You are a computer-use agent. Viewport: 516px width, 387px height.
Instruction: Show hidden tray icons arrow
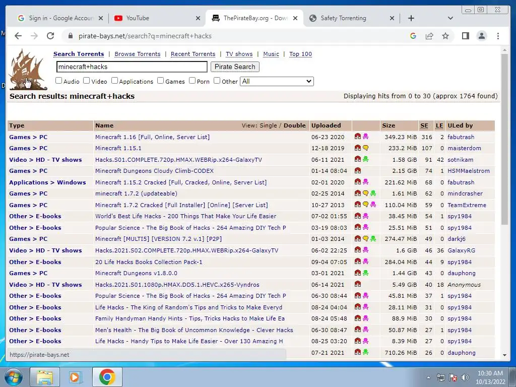pos(428,377)
